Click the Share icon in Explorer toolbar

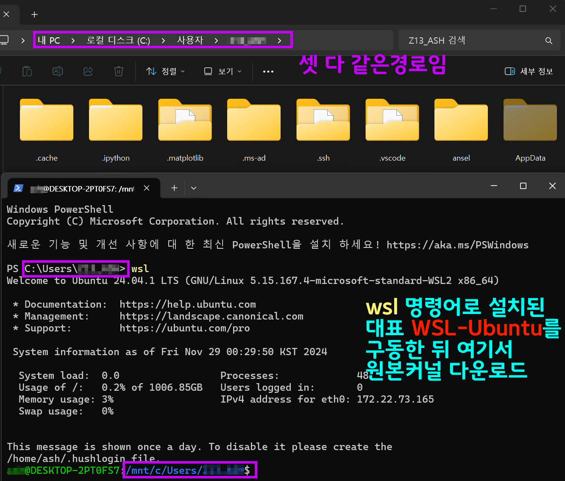(x=88, y=71)
